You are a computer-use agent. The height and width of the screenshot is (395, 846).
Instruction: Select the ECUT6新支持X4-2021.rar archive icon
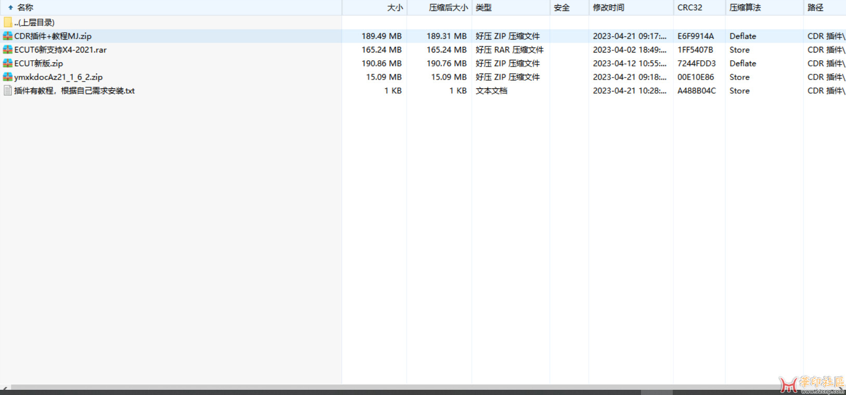7,49
